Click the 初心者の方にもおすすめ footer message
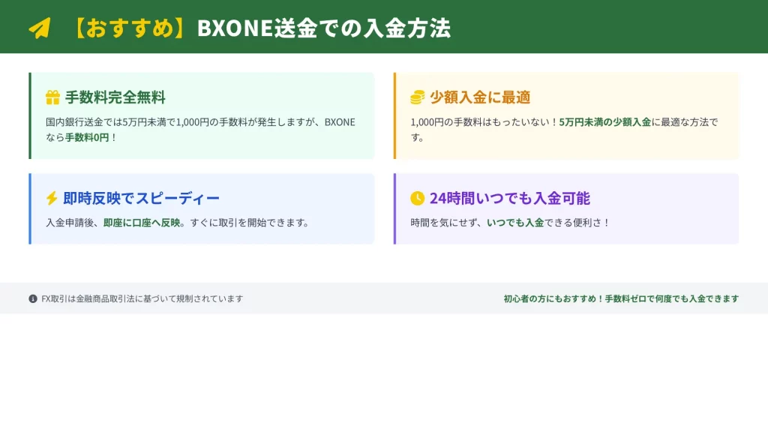 click(x=621, y=298)
